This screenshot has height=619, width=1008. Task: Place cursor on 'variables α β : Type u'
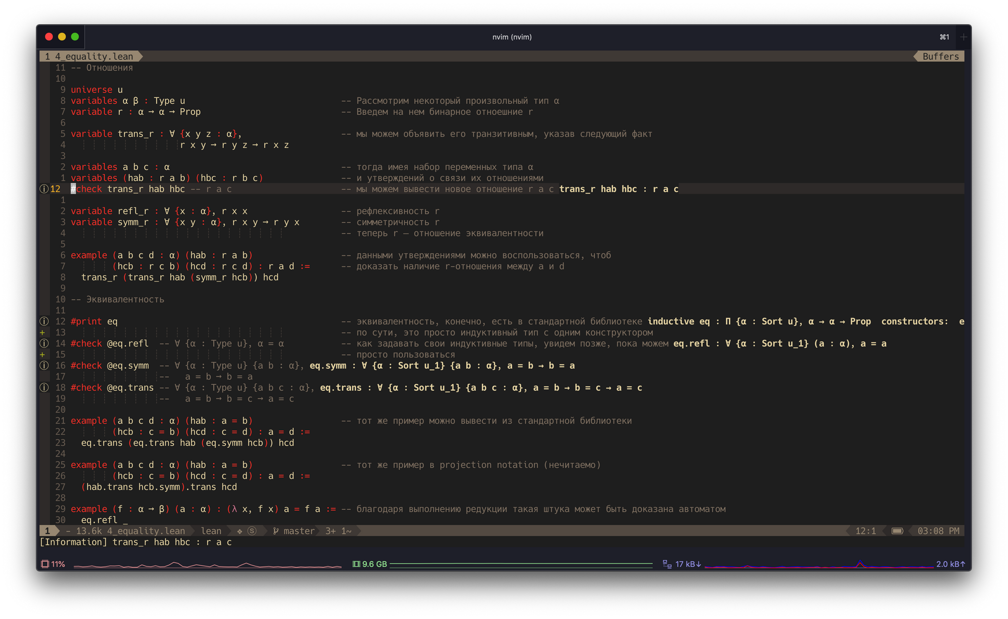(x=128, y=101)
